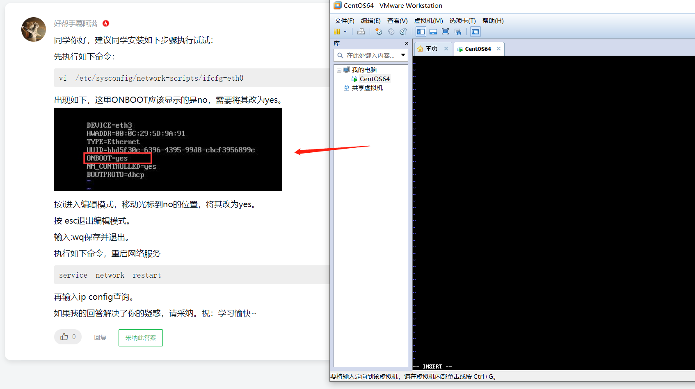The width and height of the screenshot is (695, 389).
Task: Open the 好帮手慕阿满 user name link
Action: tap(75, 24)
